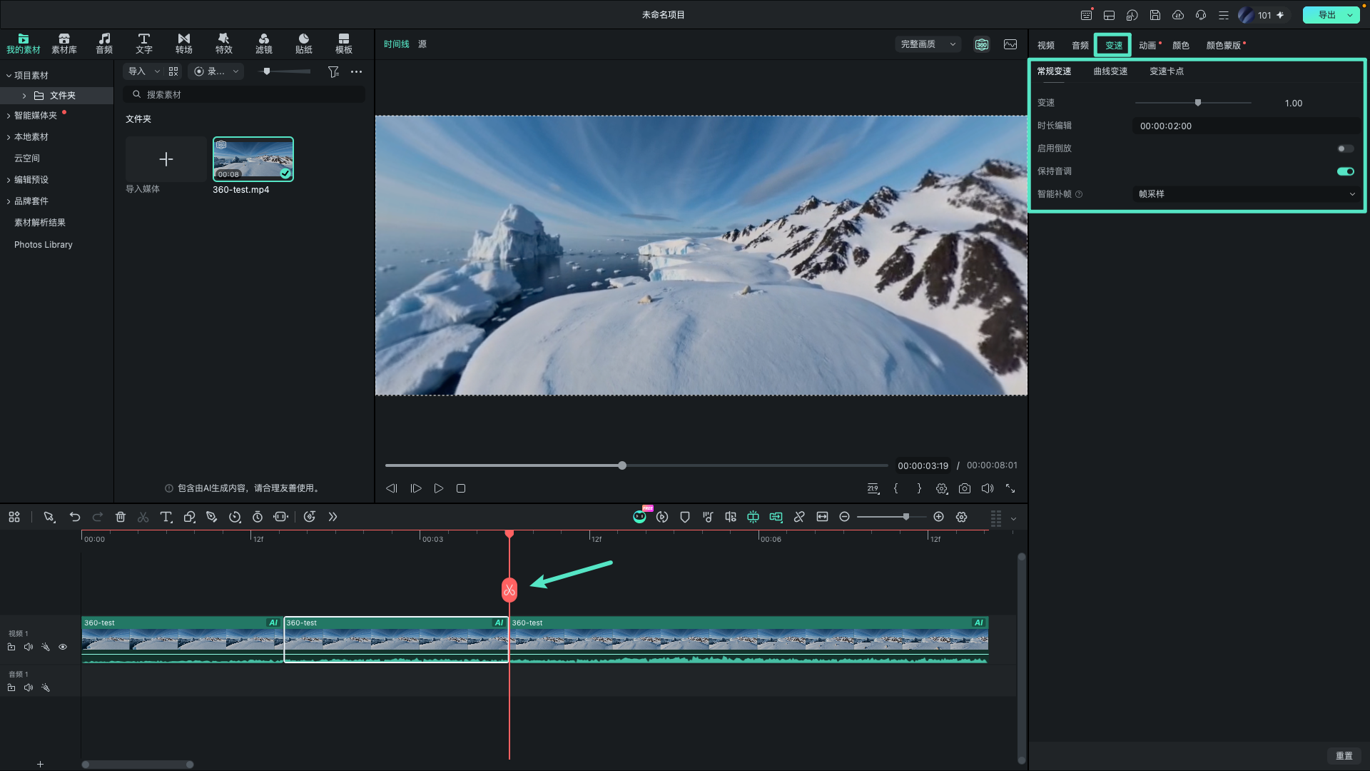Click the zoom-out minus icon on timeline
Screen dimensions: 1370x771
click(x=844, y=517)
